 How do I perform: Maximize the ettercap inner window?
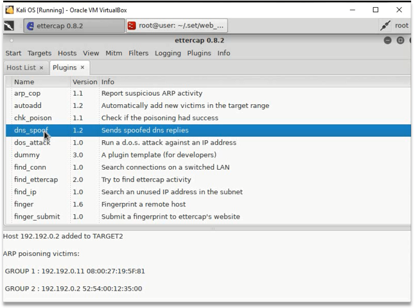click(x=400, y=41)
